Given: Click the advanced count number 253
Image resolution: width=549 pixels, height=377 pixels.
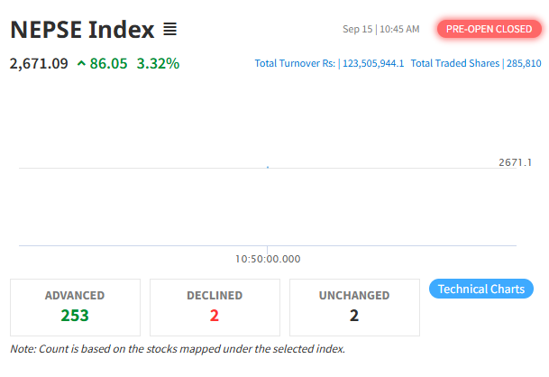Looking at the screenshot, I should click(x=75, y=316).
